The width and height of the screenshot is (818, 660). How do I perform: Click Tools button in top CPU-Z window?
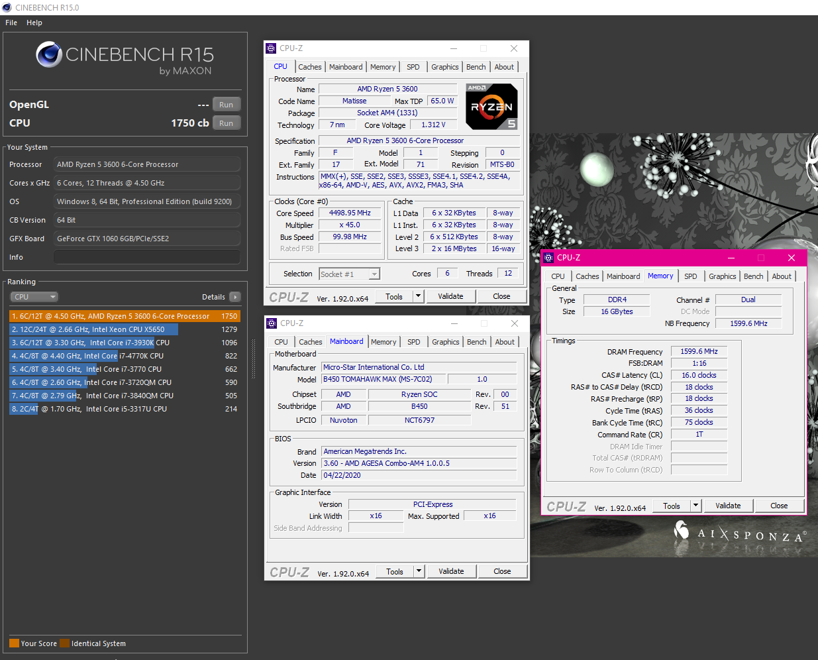(394, 296)
